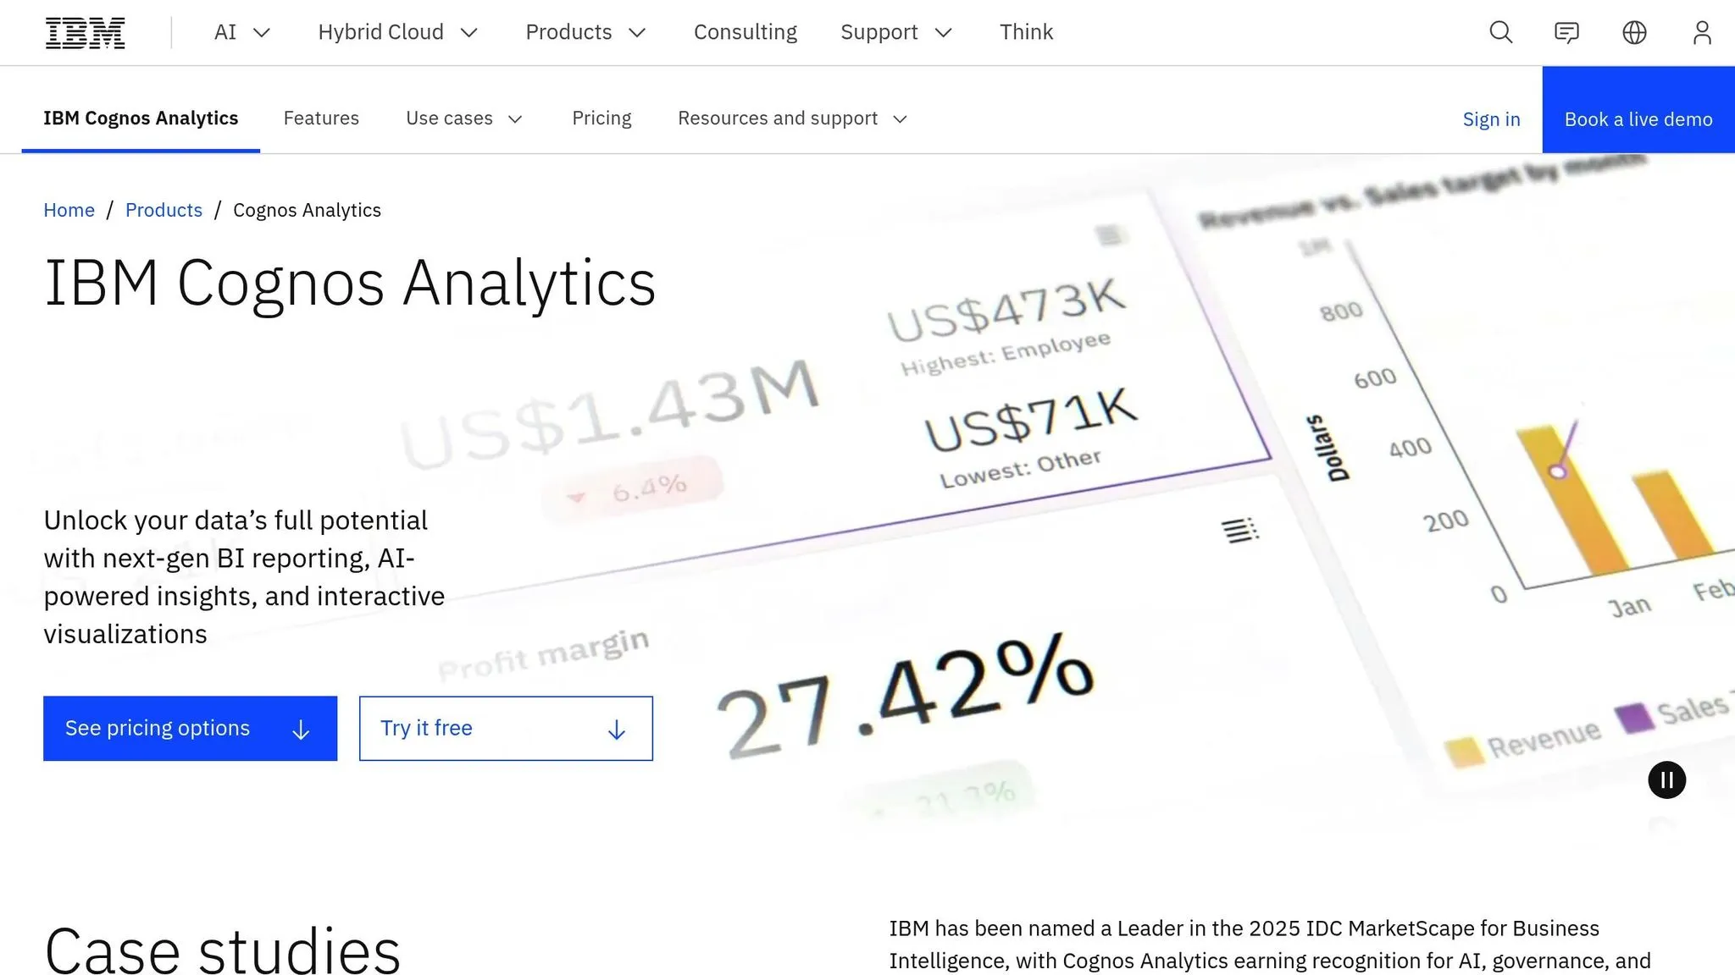The image size is (1735, 975).
Task: Click See pricing options button
Action: click(190, 729)
